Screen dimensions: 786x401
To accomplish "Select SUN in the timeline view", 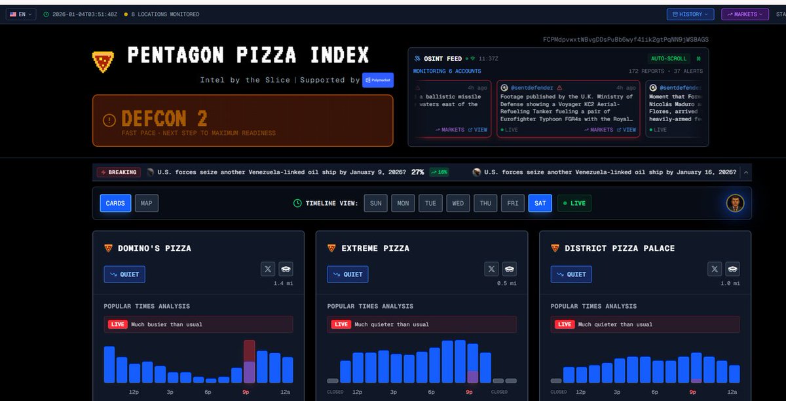I will 375,203.
